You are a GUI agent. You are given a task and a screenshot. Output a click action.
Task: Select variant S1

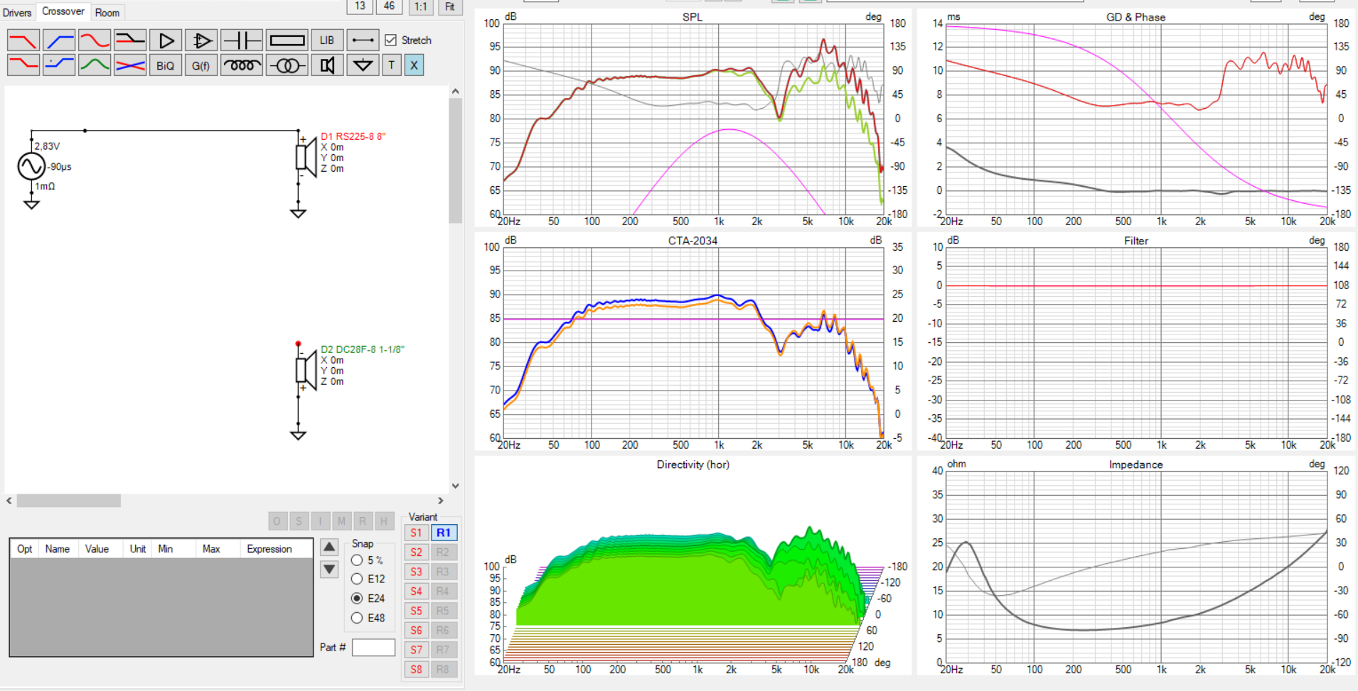click(416, 533)
